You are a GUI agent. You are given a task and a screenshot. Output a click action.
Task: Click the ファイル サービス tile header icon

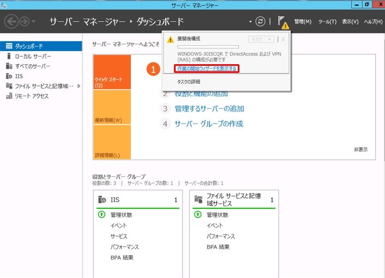198,200
